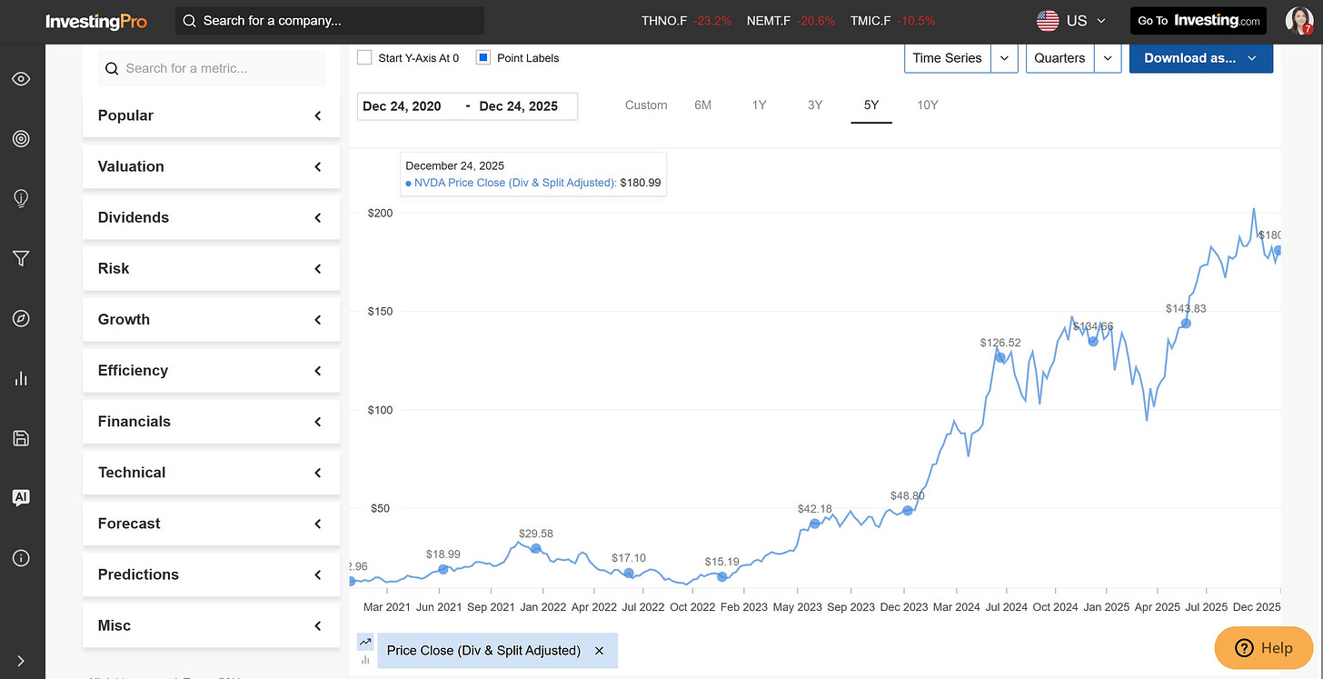Expand the Risk metrics section
This screenshot has width=1323, height=679.
[x=211, y=268]
